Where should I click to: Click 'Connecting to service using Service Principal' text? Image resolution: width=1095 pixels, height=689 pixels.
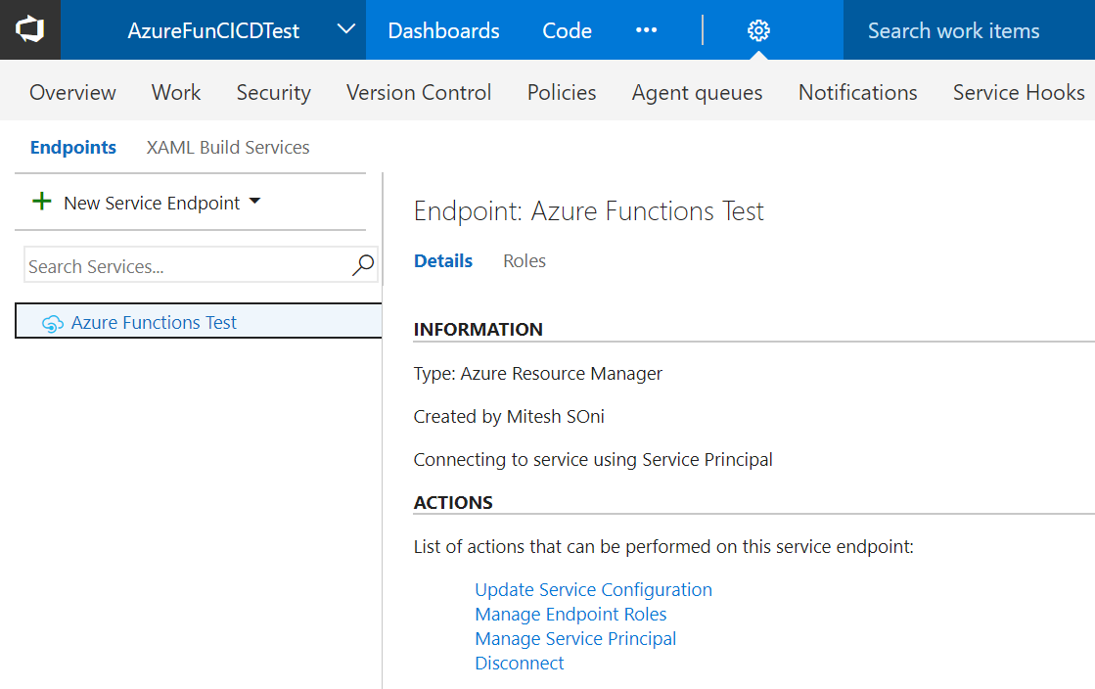[593, 460]
